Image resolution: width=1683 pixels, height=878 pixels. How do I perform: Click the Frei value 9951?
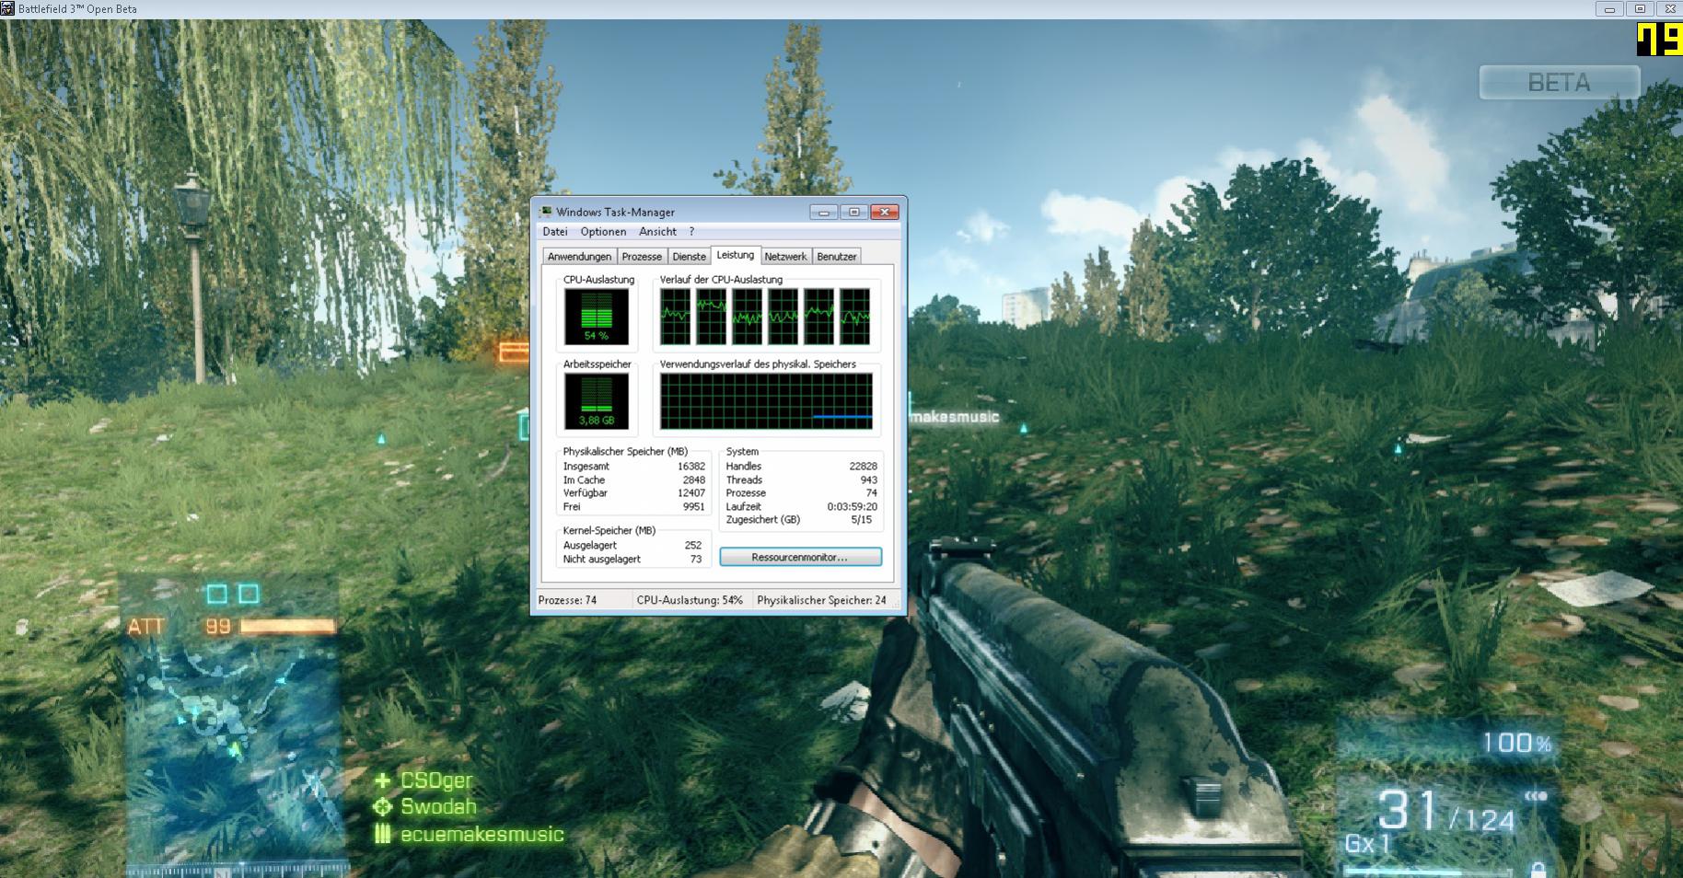point(693,506)
